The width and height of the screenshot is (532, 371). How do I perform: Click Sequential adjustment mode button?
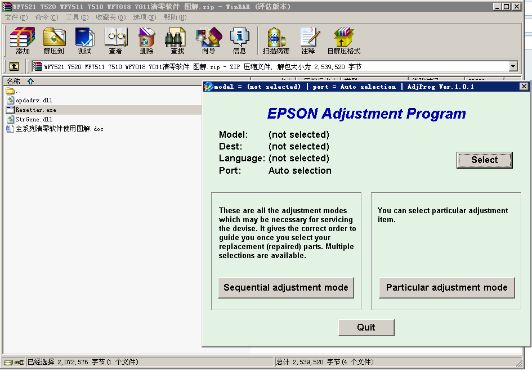tap(286, 288)
